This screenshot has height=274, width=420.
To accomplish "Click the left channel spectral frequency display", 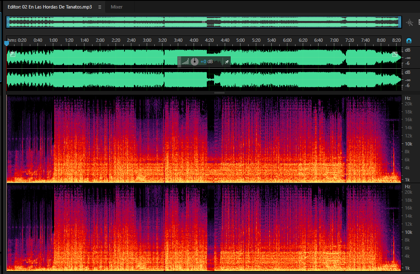I will (x=204, y=139).
